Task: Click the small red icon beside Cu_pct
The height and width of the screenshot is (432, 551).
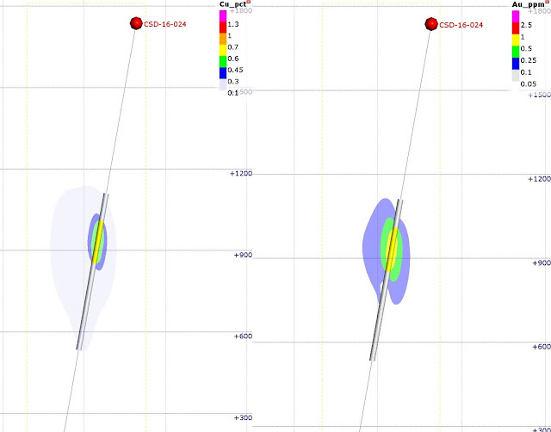Action: pos(249,2)
